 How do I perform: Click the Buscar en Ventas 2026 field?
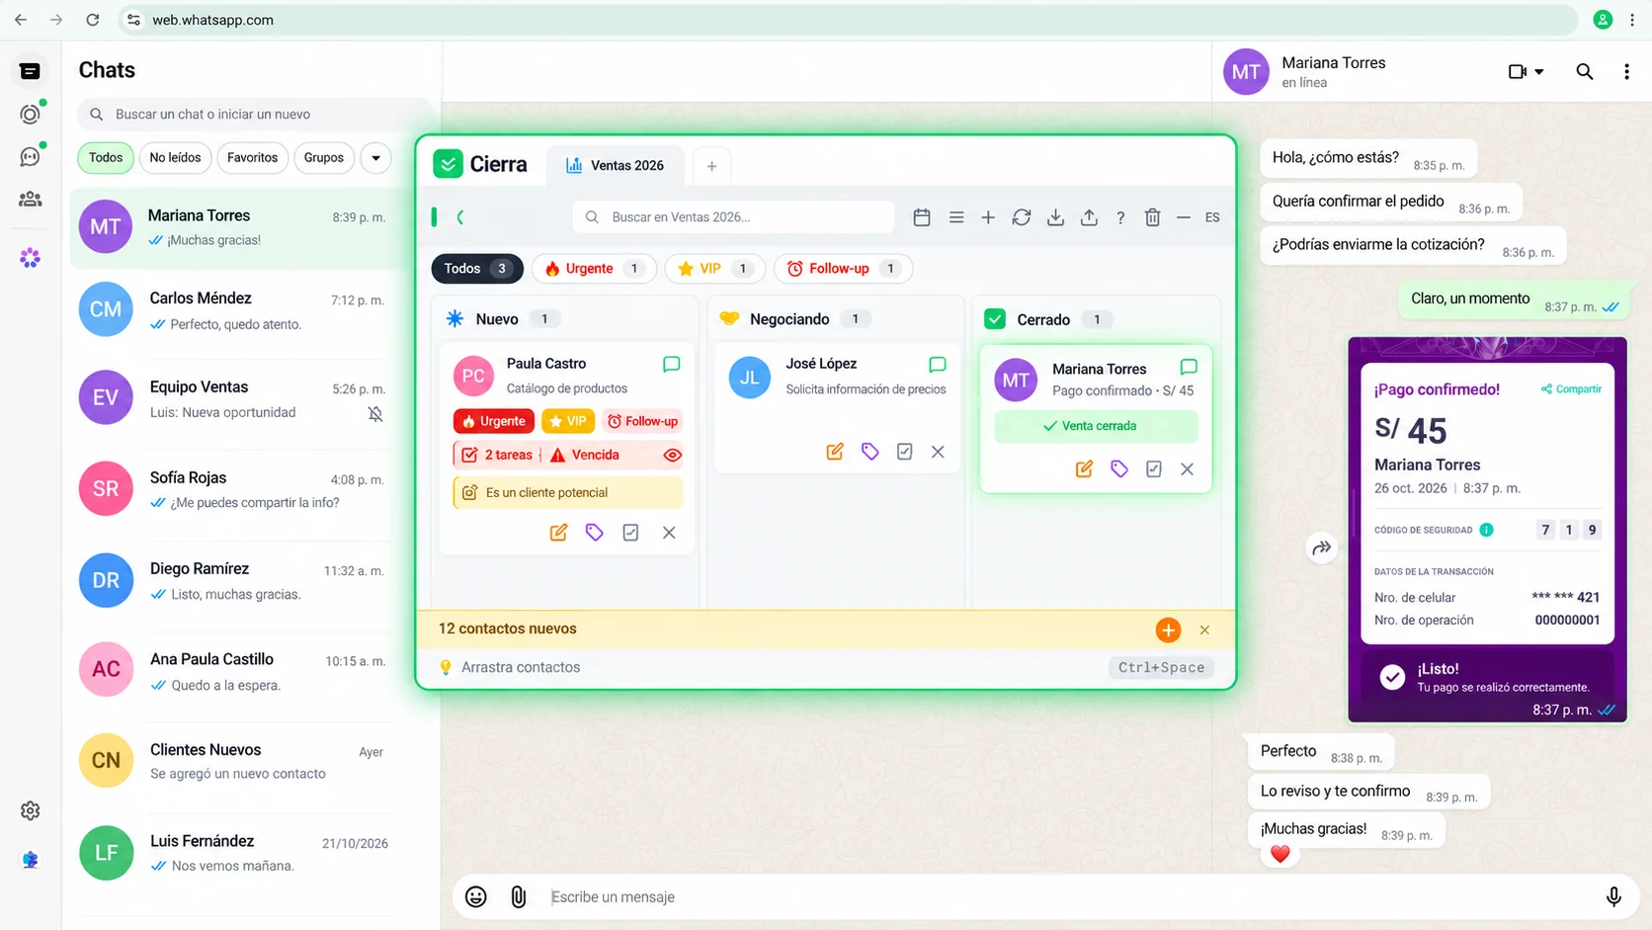point(733,217)
